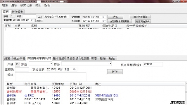Switch to the 基本維修 tab
This screenshot has width=187, height=105.
(x=59, y=58)
